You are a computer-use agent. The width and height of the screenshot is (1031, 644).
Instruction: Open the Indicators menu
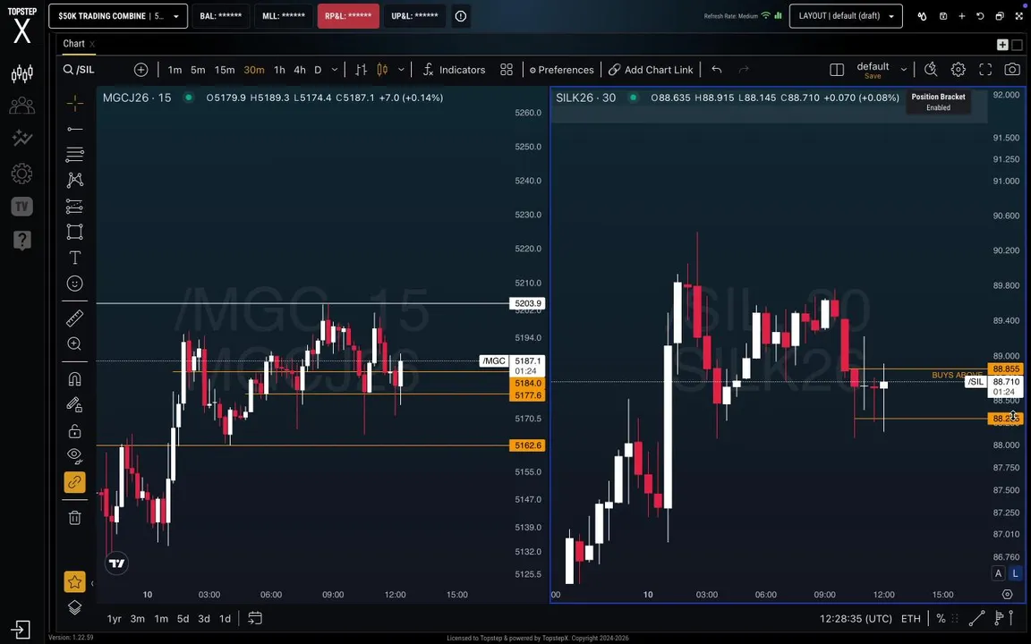click(x=454, y=70)
